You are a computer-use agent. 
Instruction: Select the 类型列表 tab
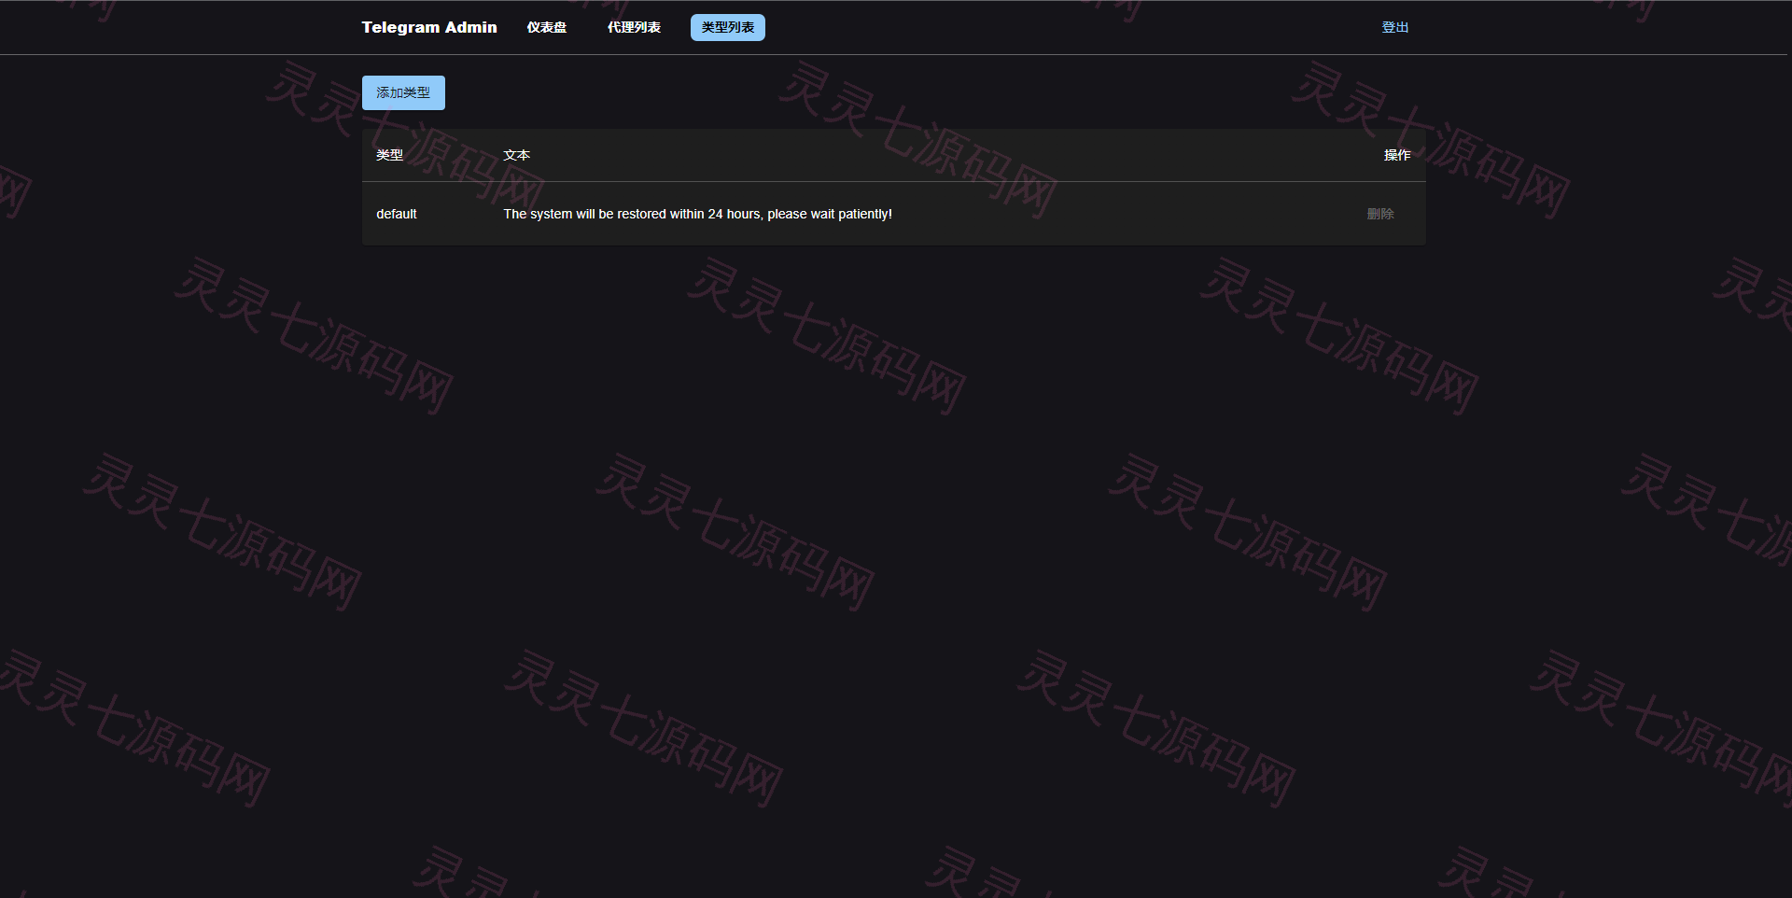(x=728, y=27)
